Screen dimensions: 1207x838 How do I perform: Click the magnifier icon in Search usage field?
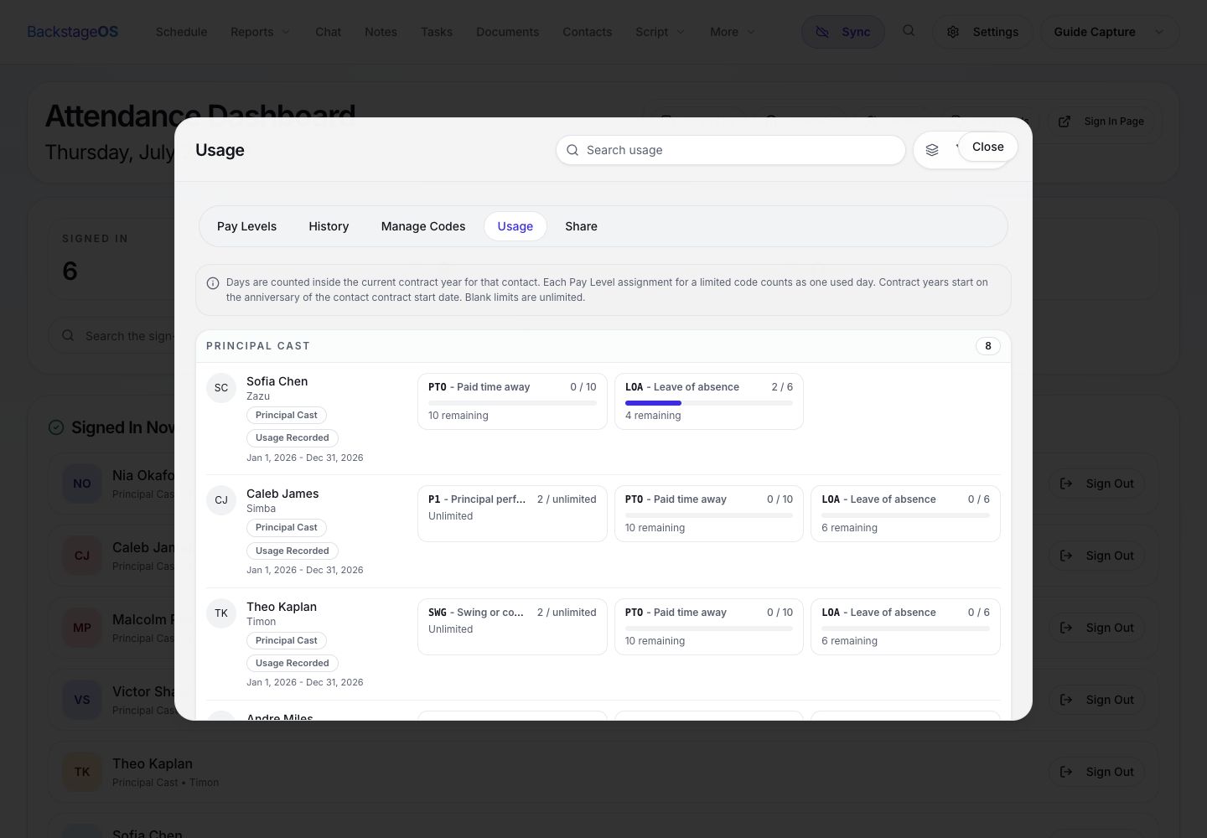(572, 150)
